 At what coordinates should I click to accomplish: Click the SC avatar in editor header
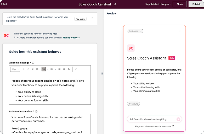coord(6,35)
